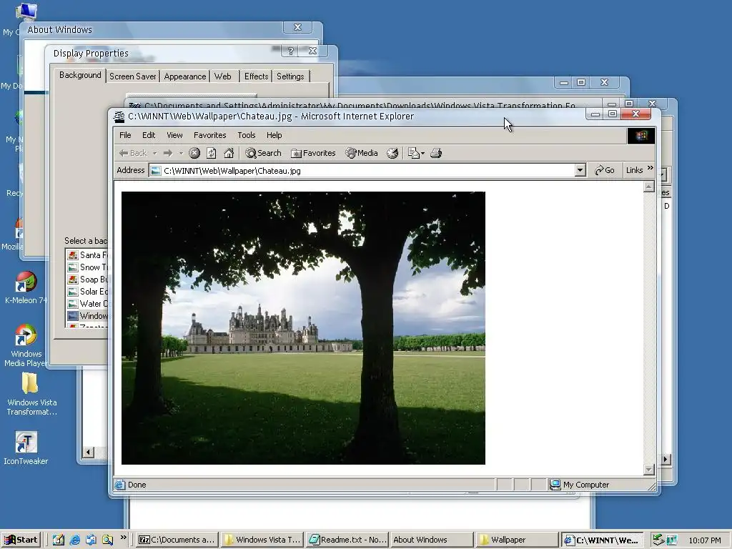Open the address bar dropdown arrow

tap(580, 170)
